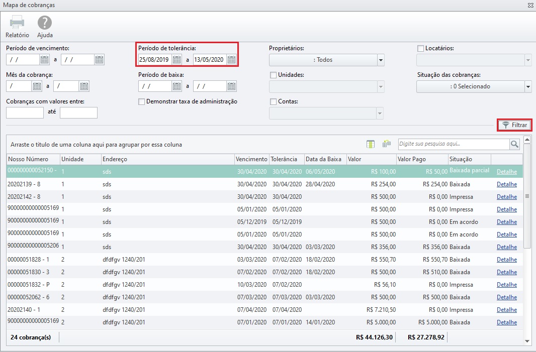
Task: Sort by Situação column header
Action: (x=470, y=159)
